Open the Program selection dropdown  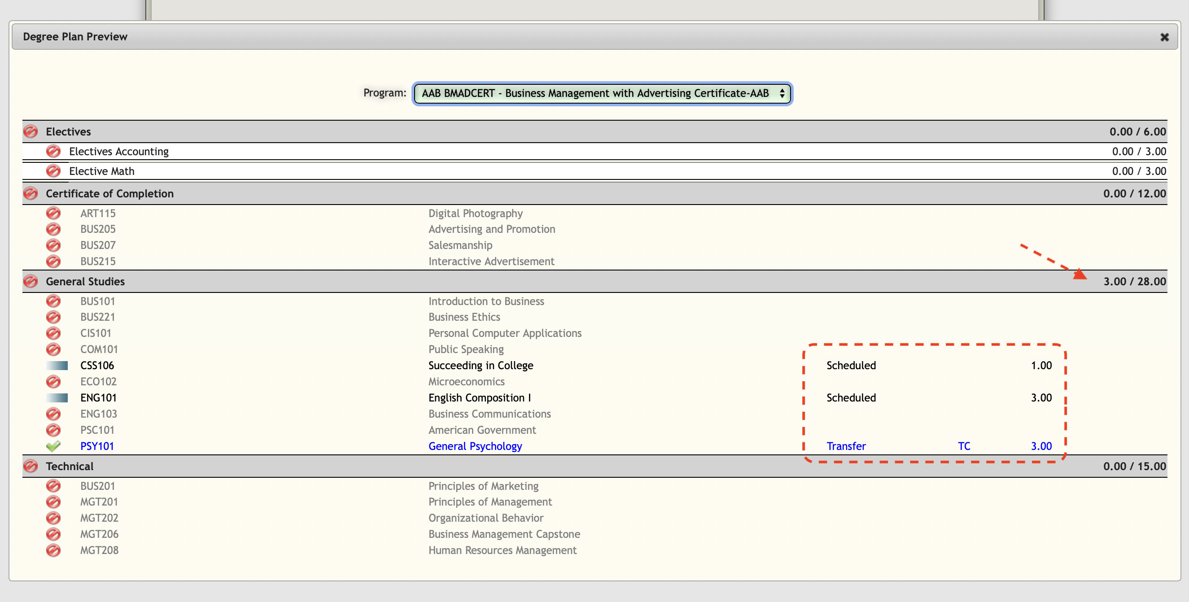click(x=602, y=93)
